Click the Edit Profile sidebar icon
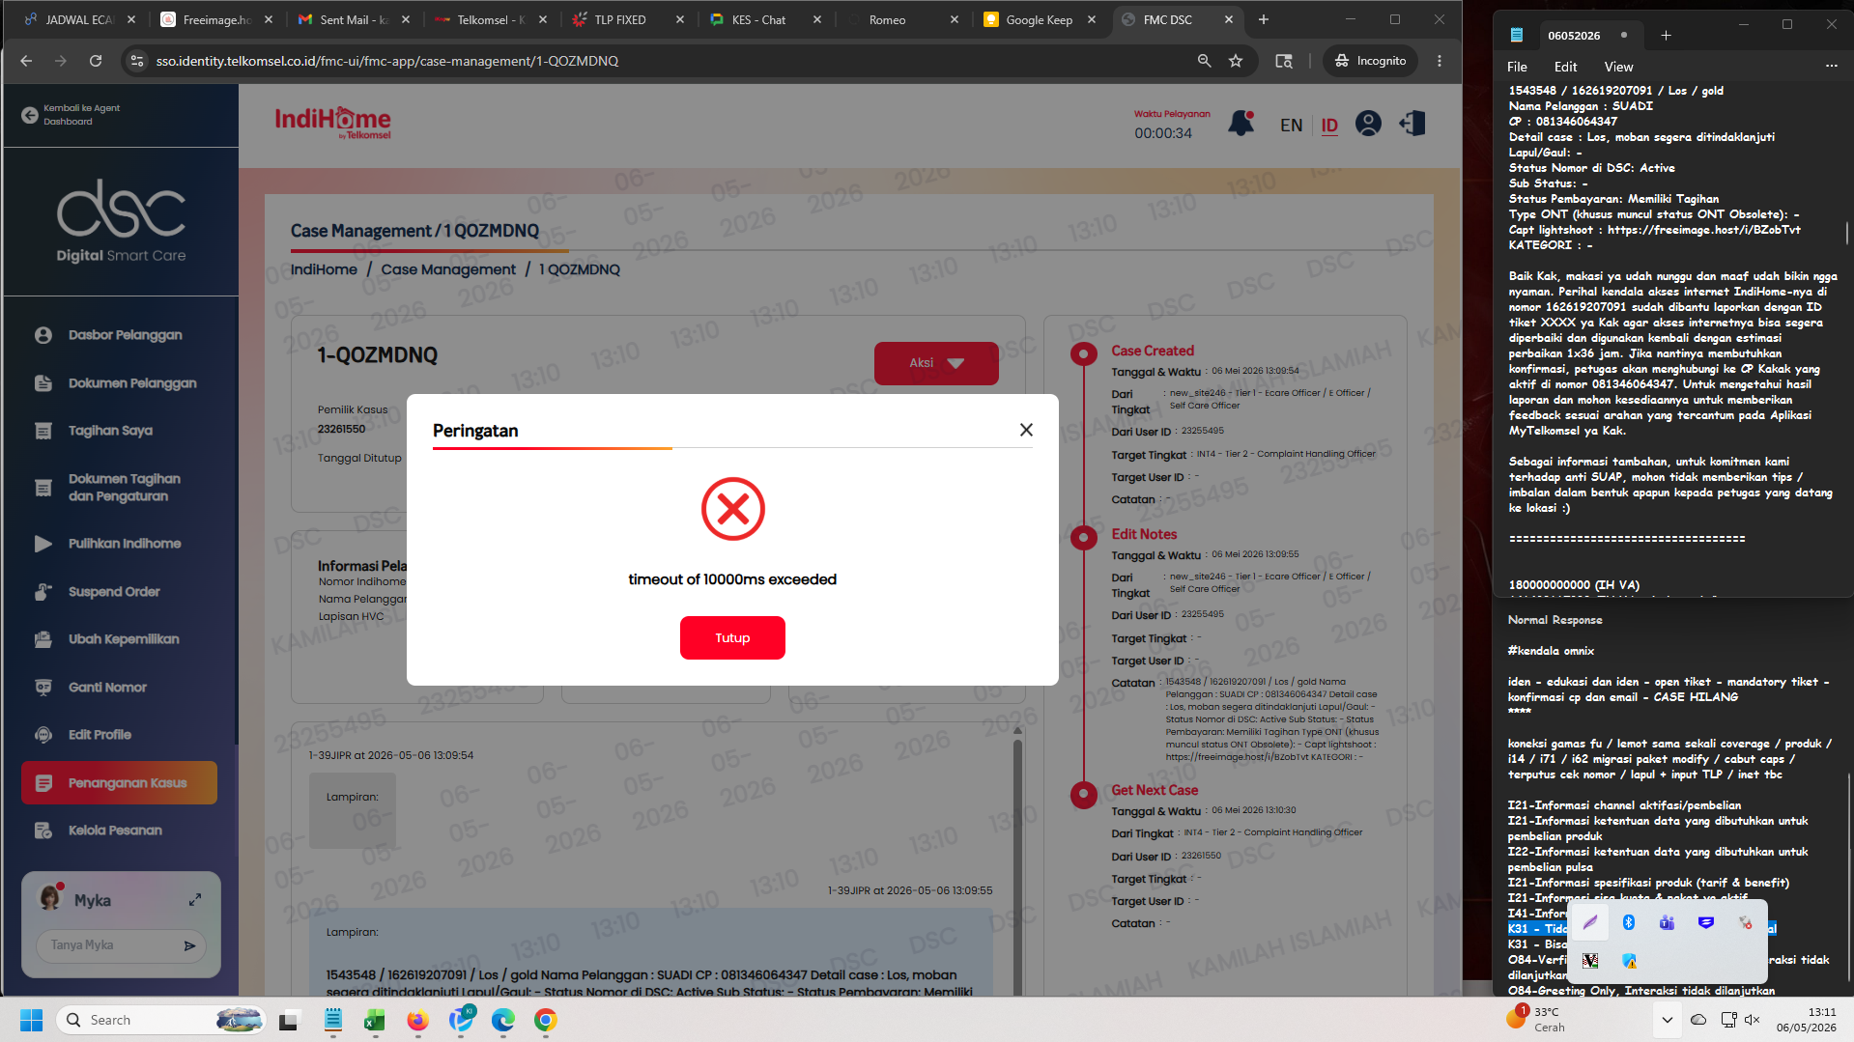 pos(43,735)
